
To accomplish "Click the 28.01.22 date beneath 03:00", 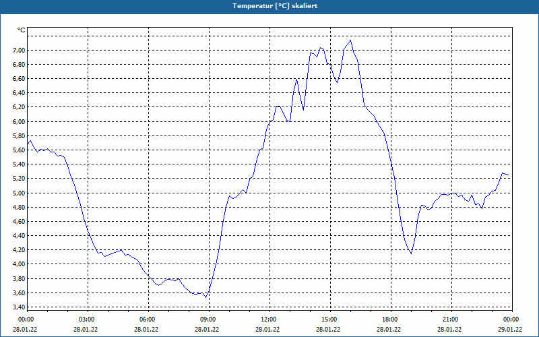I will (86, 330).
